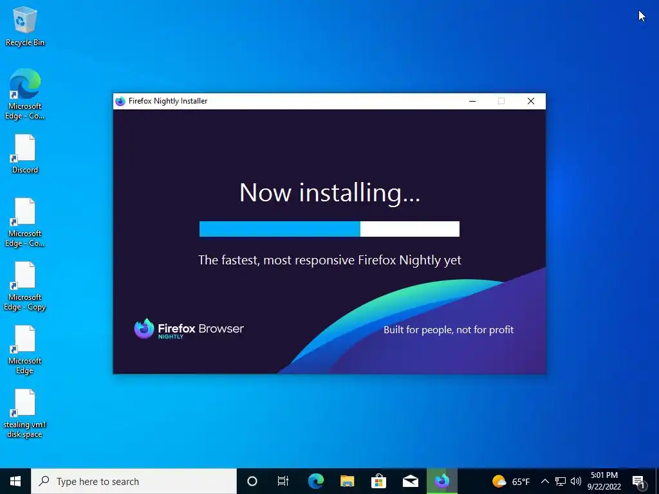
Task: Click the Firefox Nightly installer taskbar button
Action: pyautogui.click(x=441, y=481)
